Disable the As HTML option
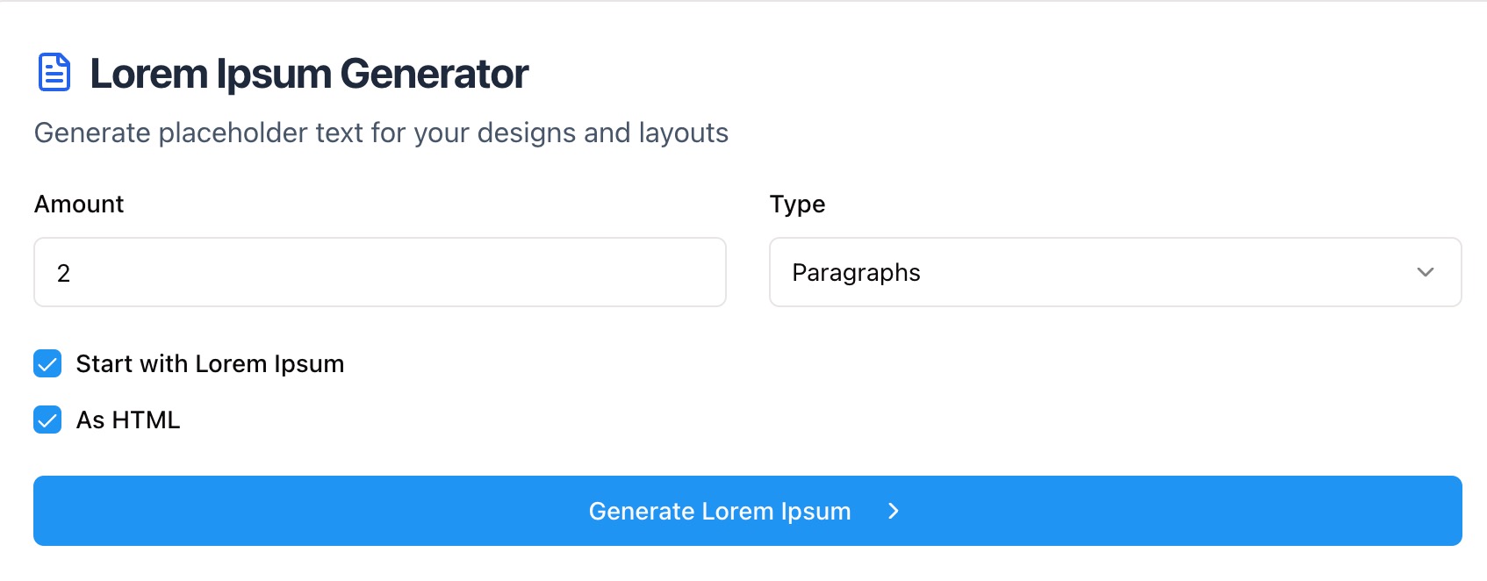The height and width of the screenshot is (581, 1487). tap(47, 420)
